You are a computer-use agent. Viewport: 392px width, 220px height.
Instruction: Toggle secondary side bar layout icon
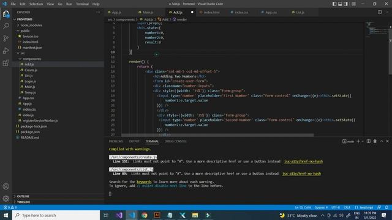pos(345,4)
